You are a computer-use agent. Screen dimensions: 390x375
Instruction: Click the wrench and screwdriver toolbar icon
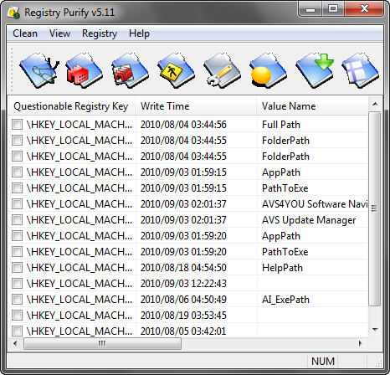(x=222, y=70)
